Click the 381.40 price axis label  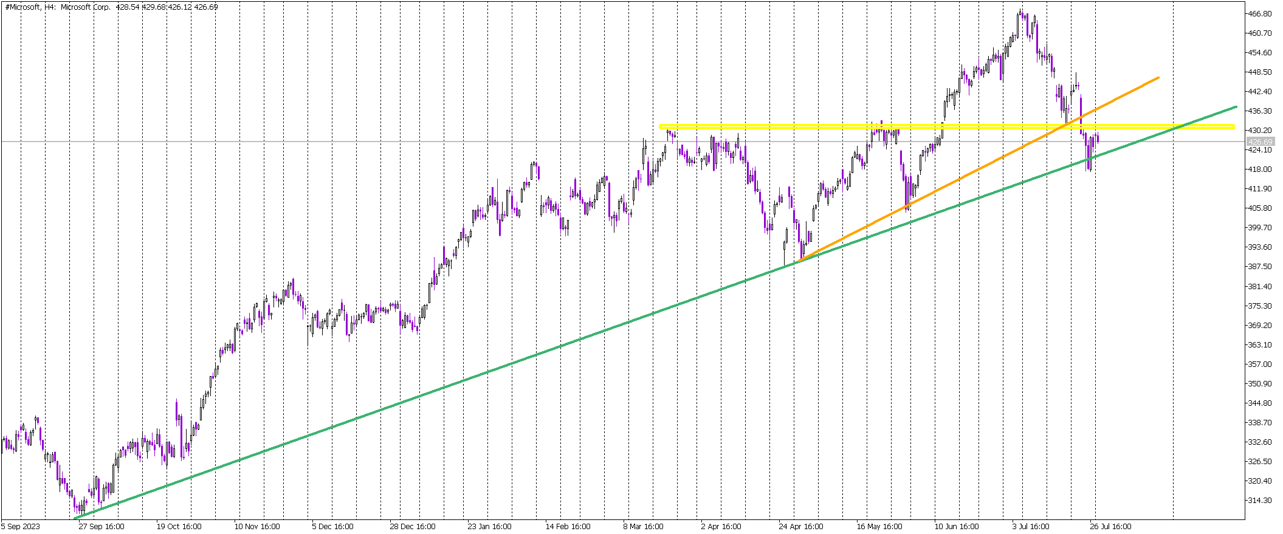pyautogui.click(x=1259, y=286)
